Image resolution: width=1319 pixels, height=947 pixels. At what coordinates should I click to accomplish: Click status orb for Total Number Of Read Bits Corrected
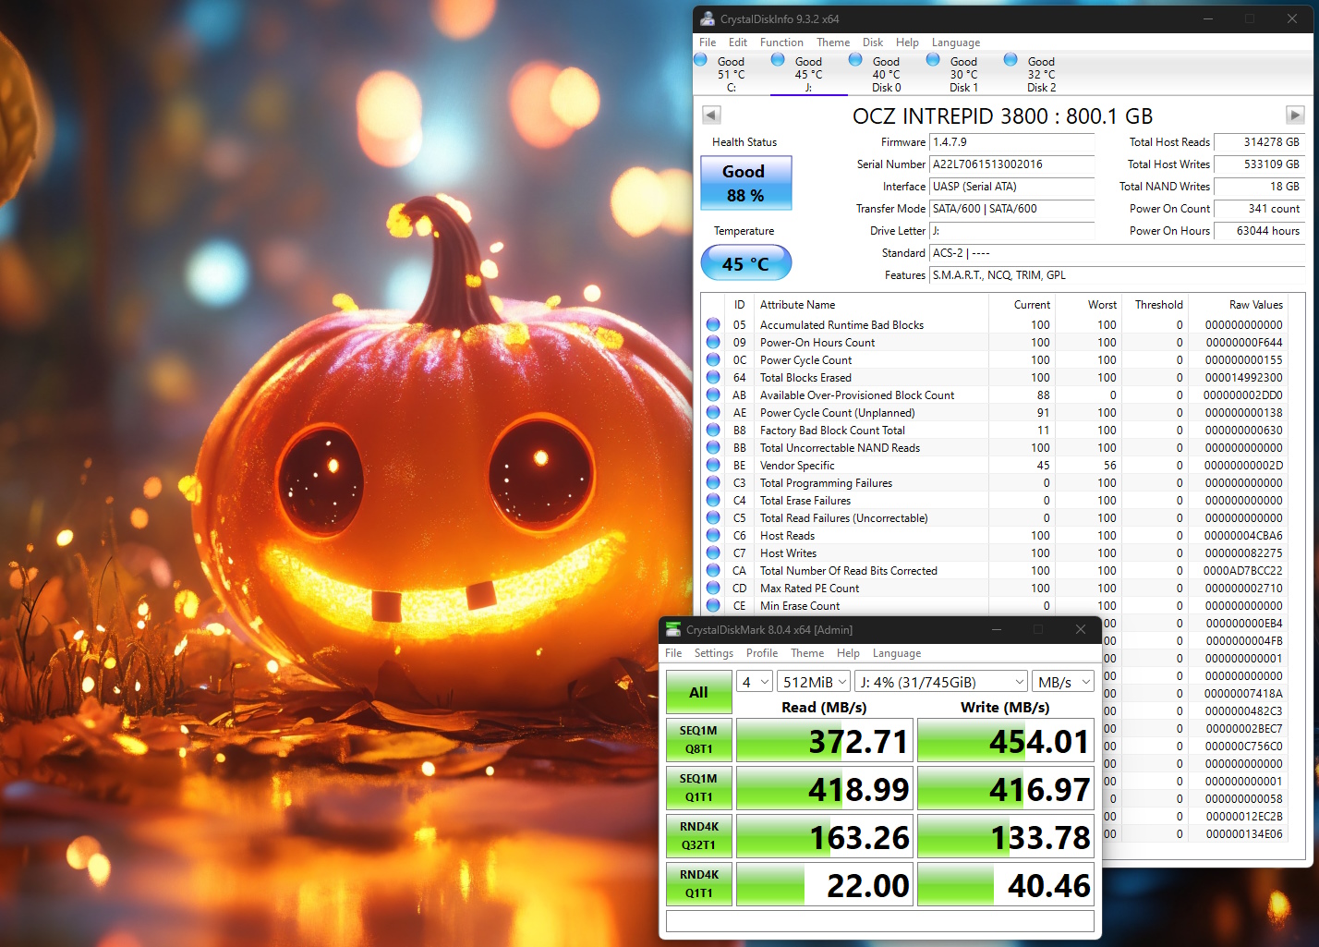coord(713,570)
